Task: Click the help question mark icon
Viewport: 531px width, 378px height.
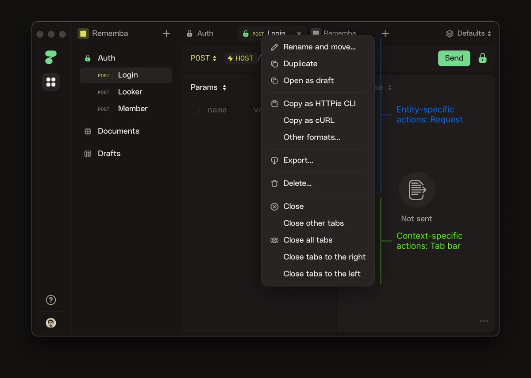Action: (x=50, y=300)
